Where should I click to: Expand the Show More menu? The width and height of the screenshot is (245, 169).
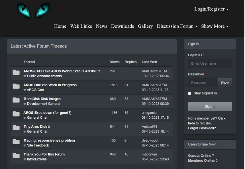pyautogui.click(x=215, y=26)
